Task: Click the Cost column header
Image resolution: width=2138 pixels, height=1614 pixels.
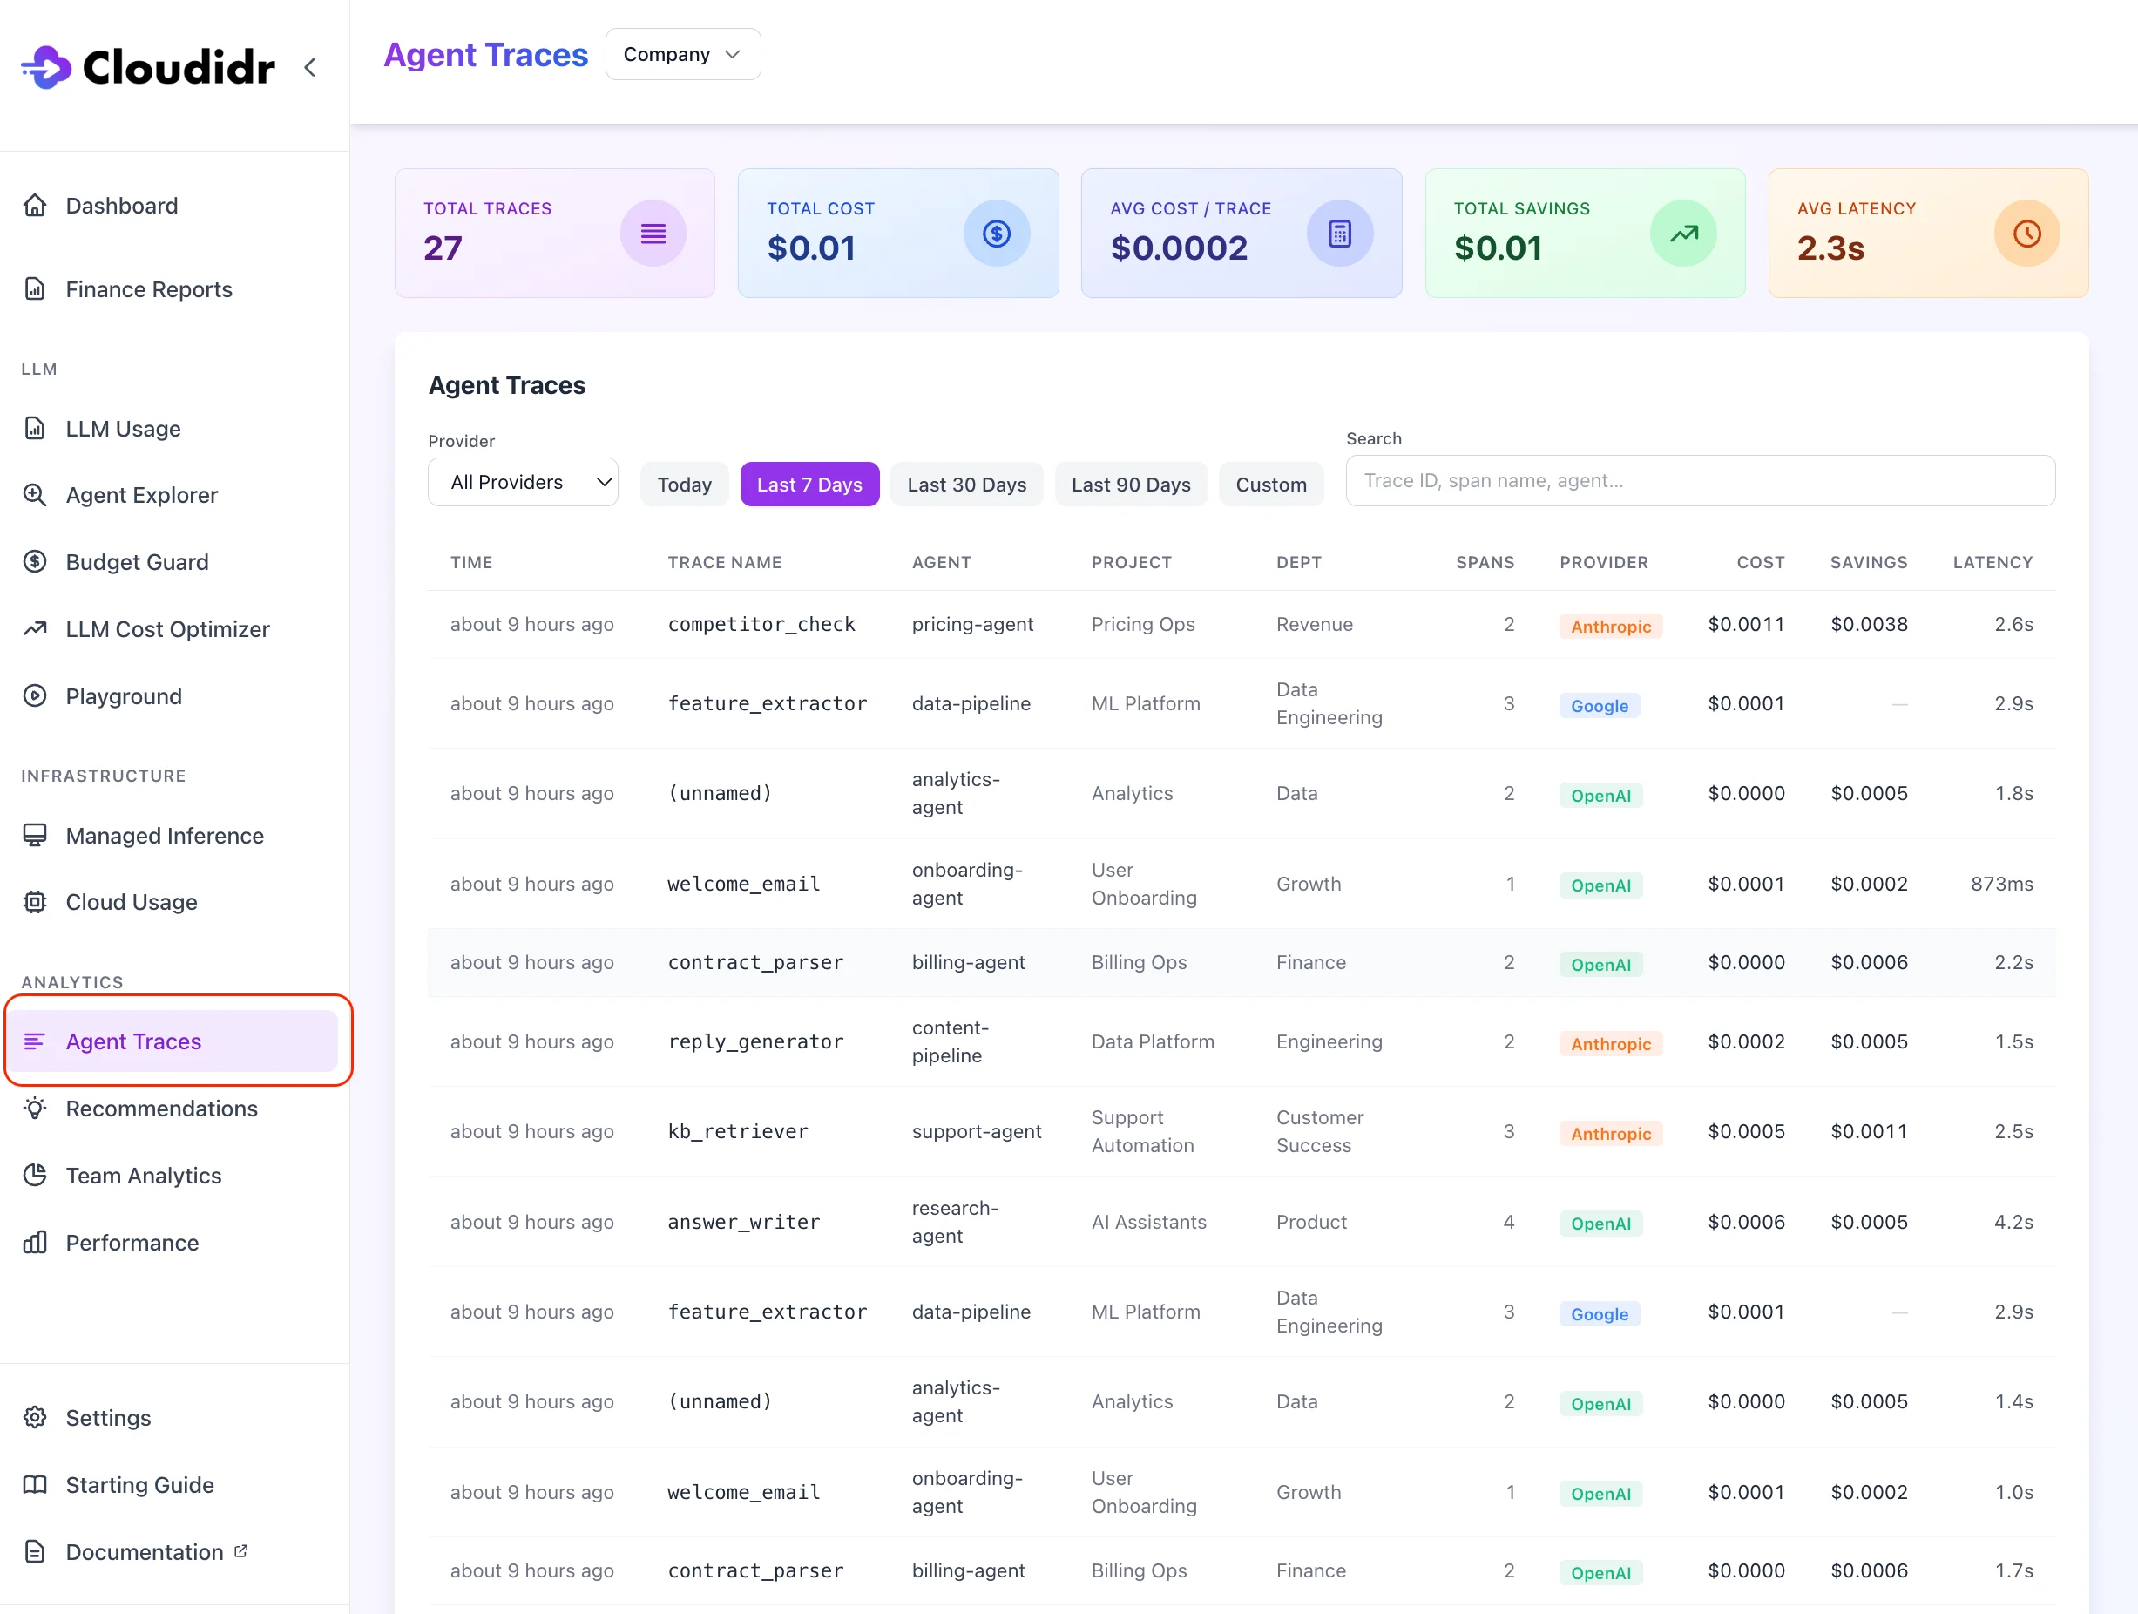Action: point(1761,563)
